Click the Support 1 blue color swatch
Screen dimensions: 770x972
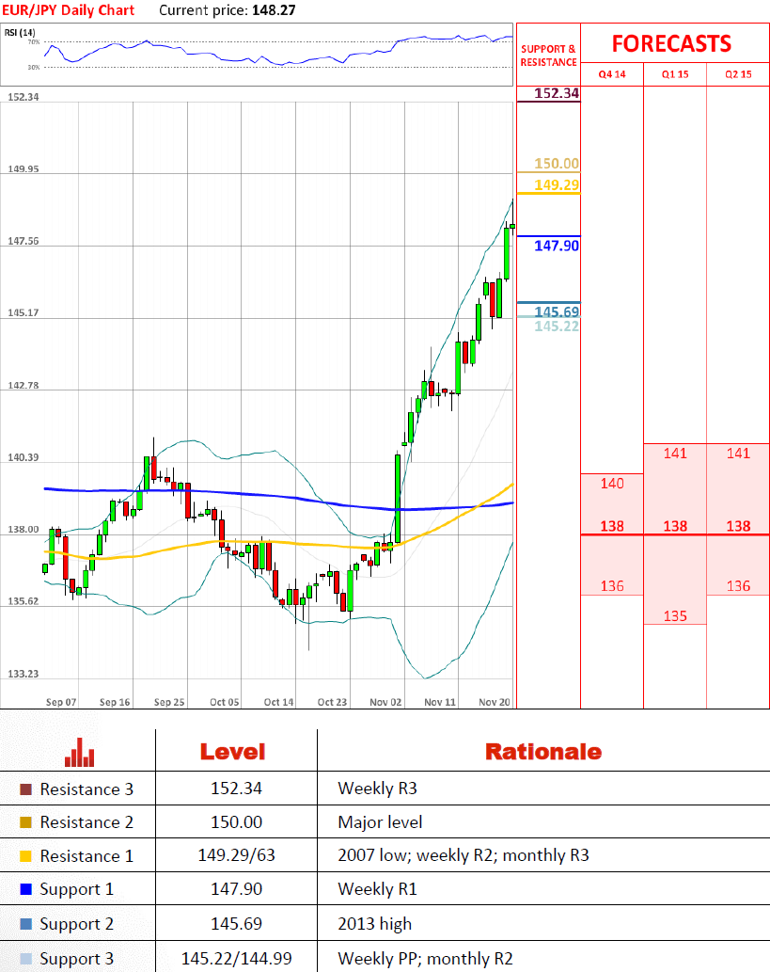click(x=25, y=889)
